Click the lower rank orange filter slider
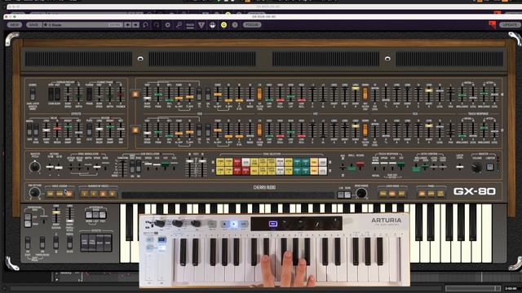This screenshot has width=522, height=293. pos(259,130)
